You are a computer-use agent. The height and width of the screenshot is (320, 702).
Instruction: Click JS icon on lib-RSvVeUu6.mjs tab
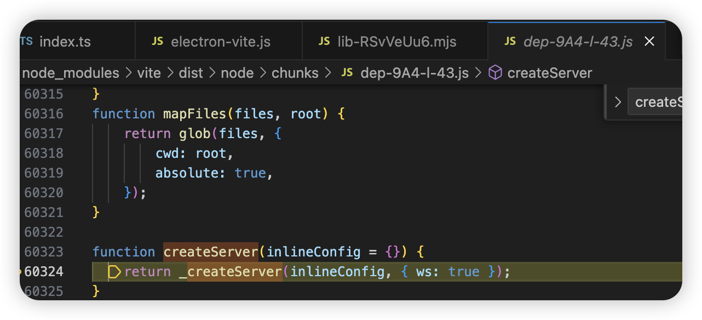(324, 42)
